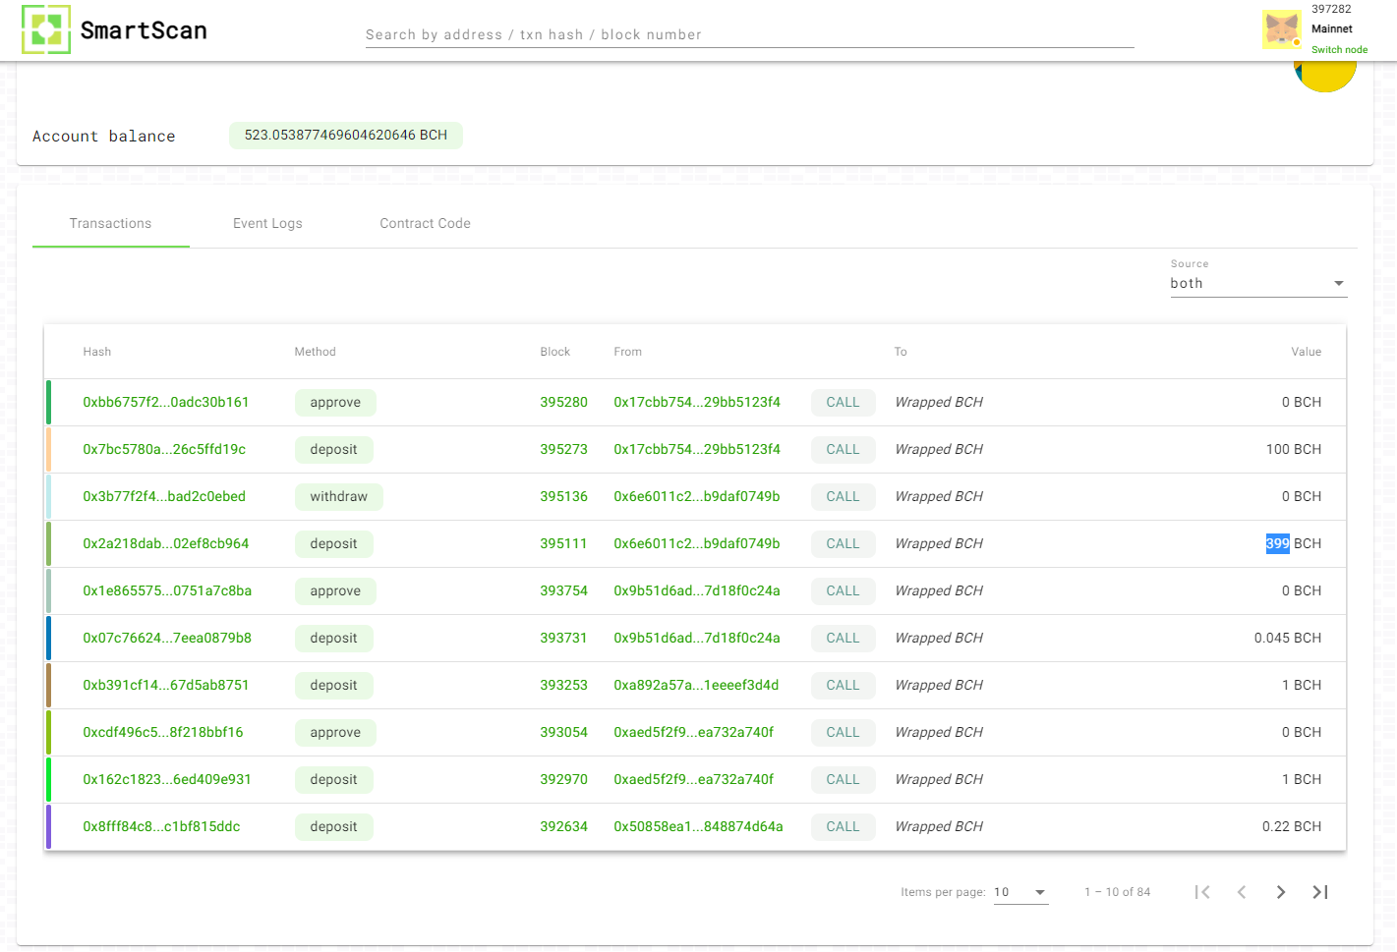Open block number 392634

click(x=564, y=827)
